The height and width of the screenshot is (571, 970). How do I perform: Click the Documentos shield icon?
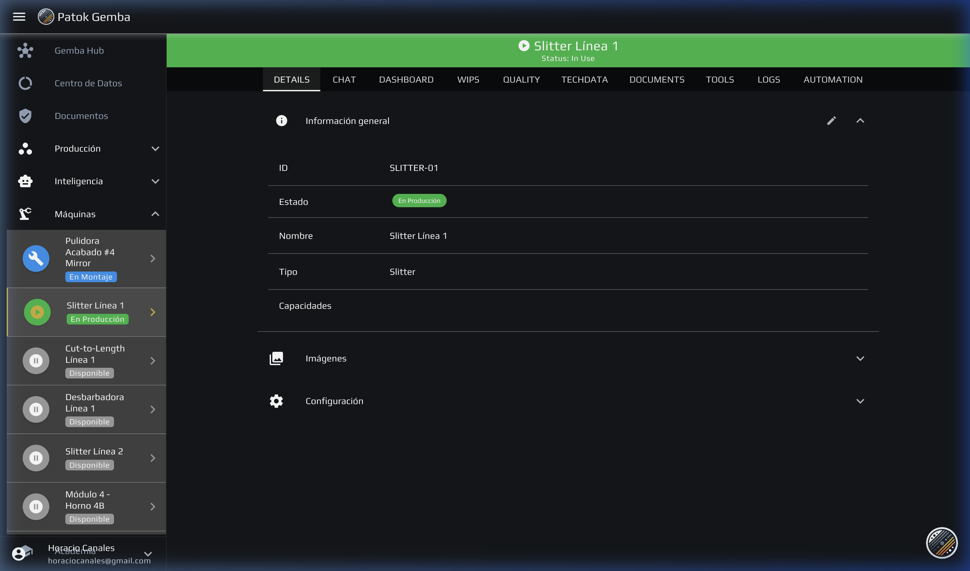25,115
